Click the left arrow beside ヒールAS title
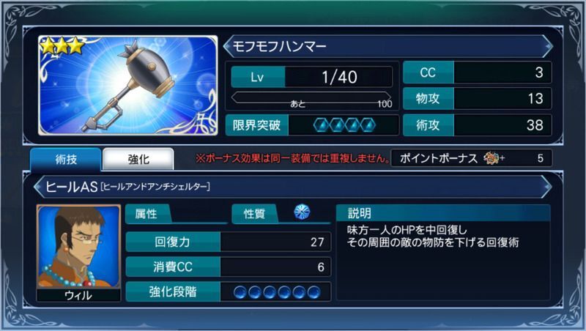 38,187
